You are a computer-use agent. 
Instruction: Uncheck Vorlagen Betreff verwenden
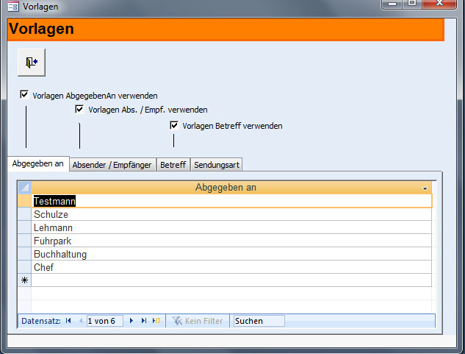174,125
